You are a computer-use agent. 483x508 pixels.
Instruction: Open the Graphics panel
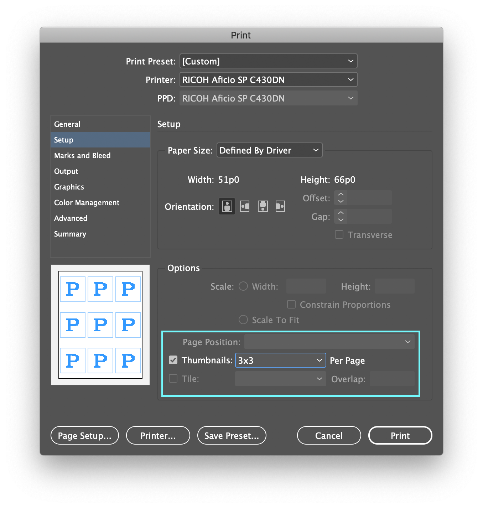[x=100, y=187]
